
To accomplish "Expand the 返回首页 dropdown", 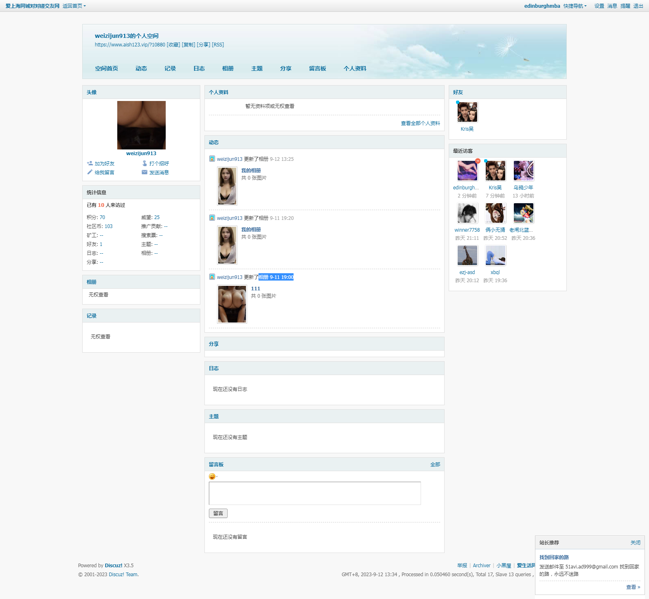I will 74,6.
